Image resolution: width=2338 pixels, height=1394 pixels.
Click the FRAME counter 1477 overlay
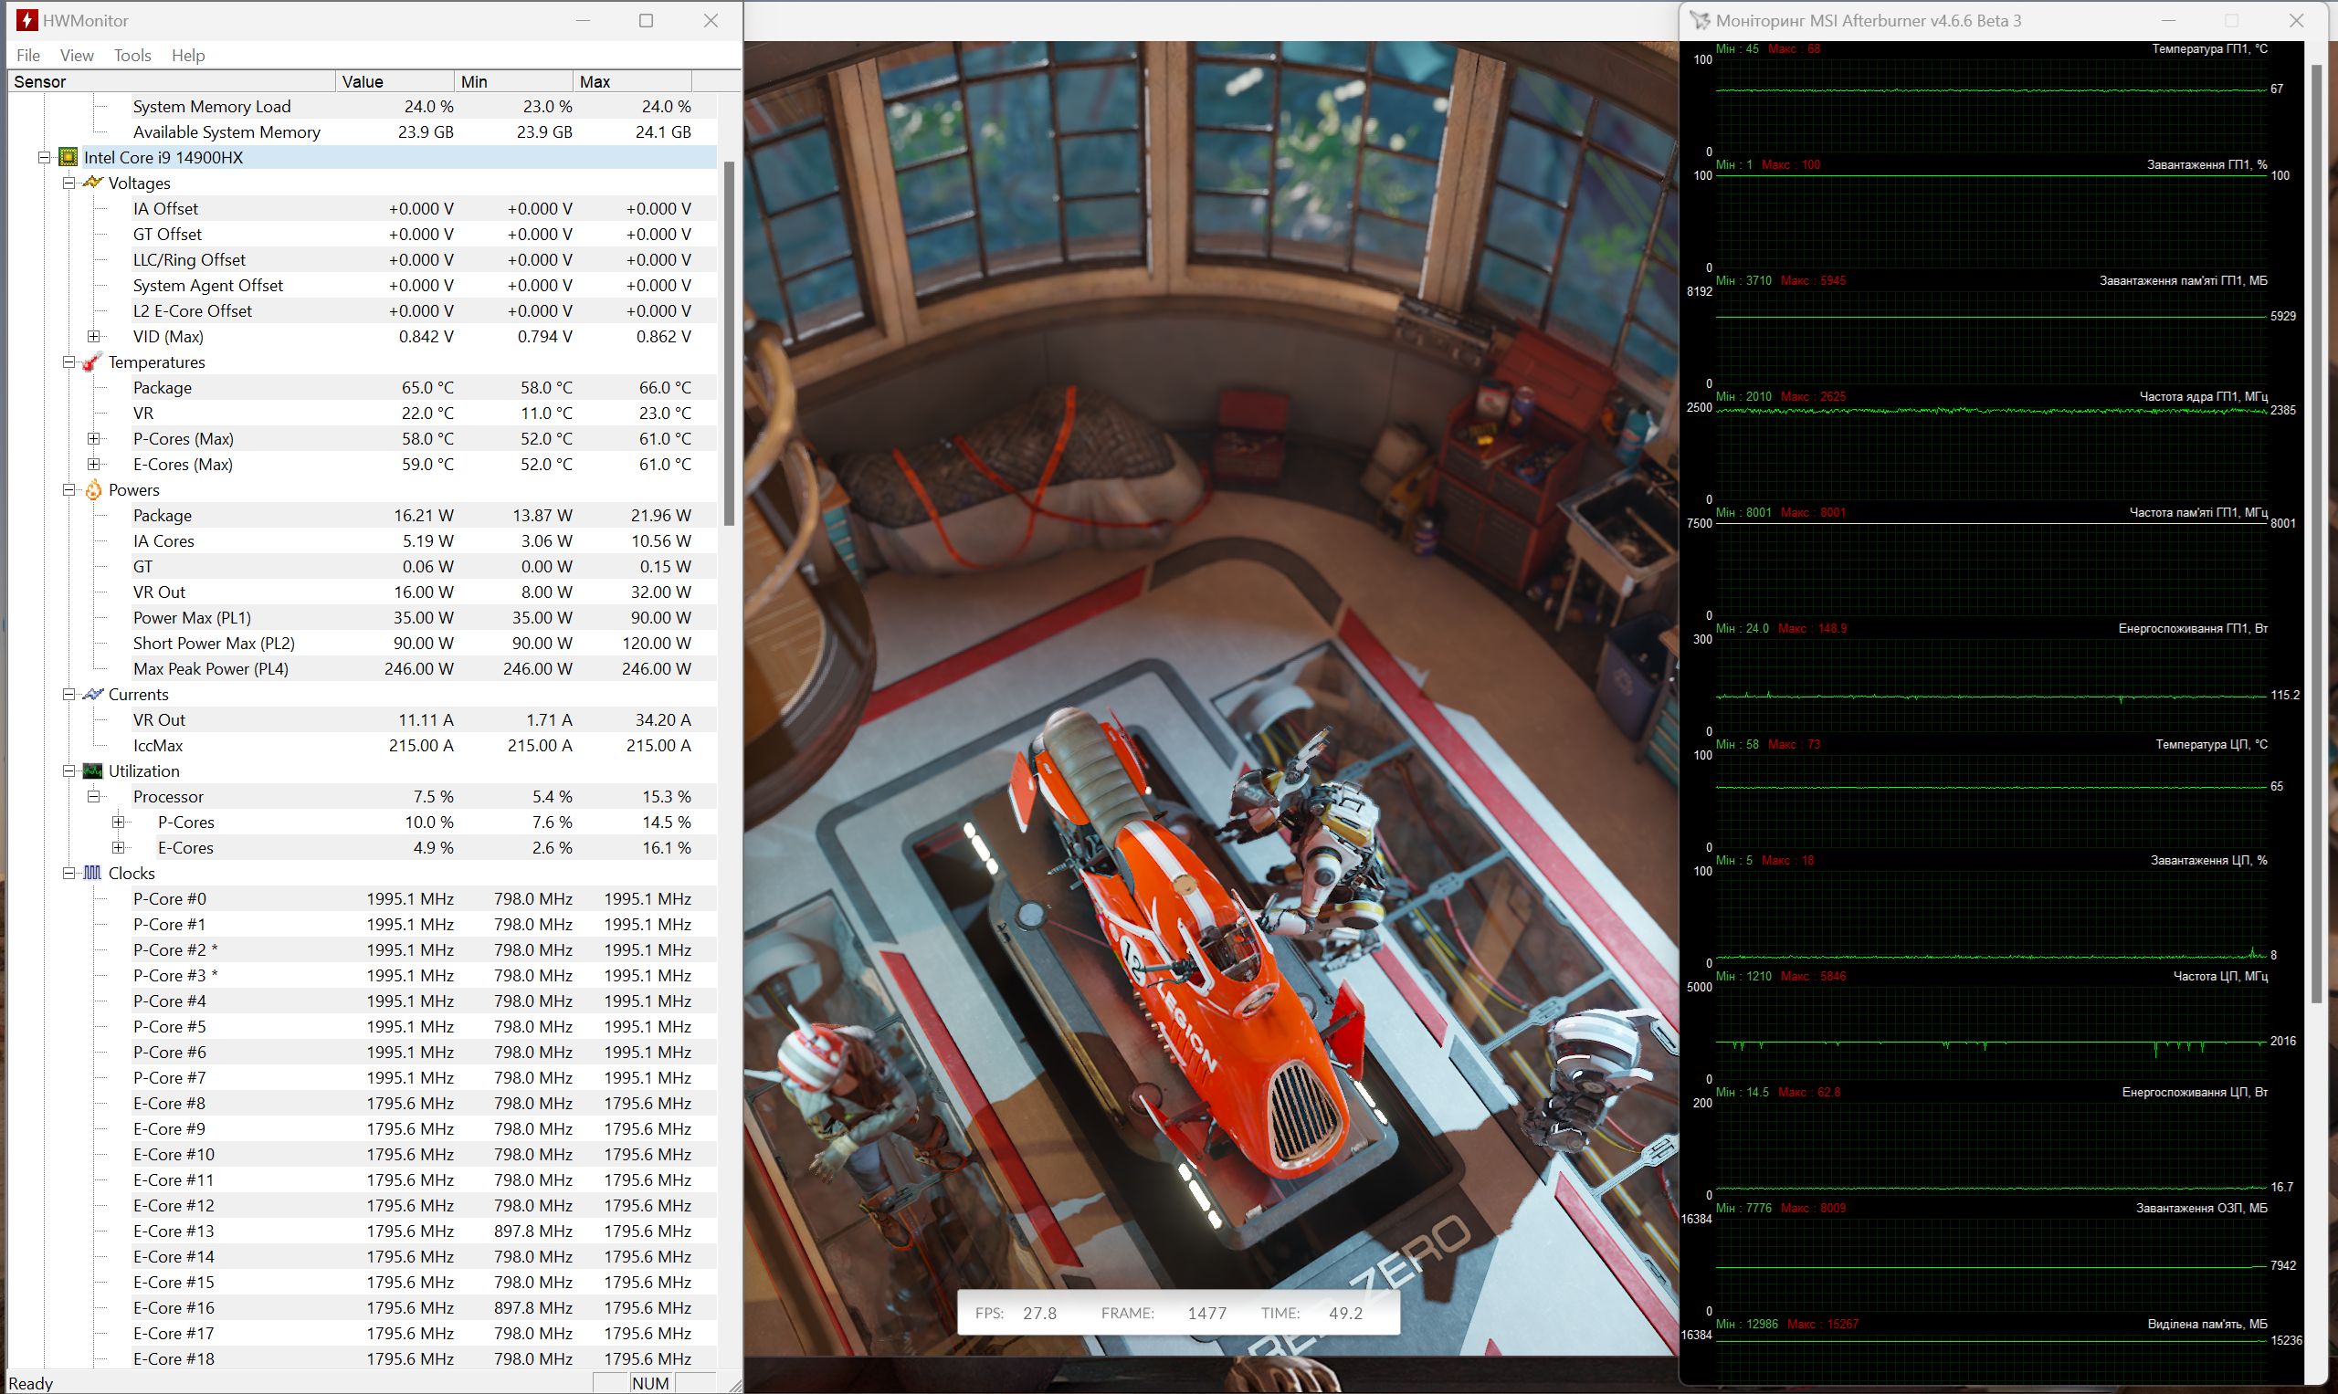(1206, 1314)
